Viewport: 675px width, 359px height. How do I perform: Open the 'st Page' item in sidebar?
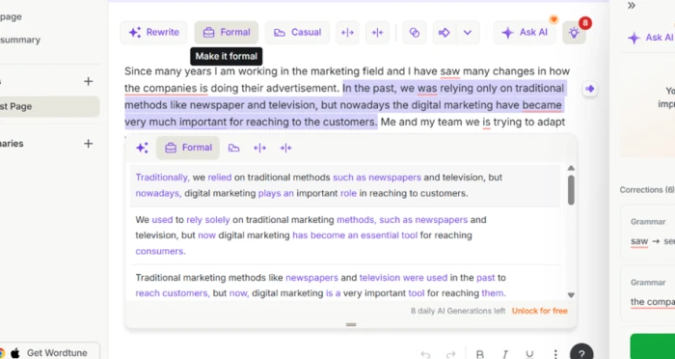(48, 106)
